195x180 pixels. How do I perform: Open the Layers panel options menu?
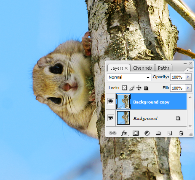click(190, 70)
